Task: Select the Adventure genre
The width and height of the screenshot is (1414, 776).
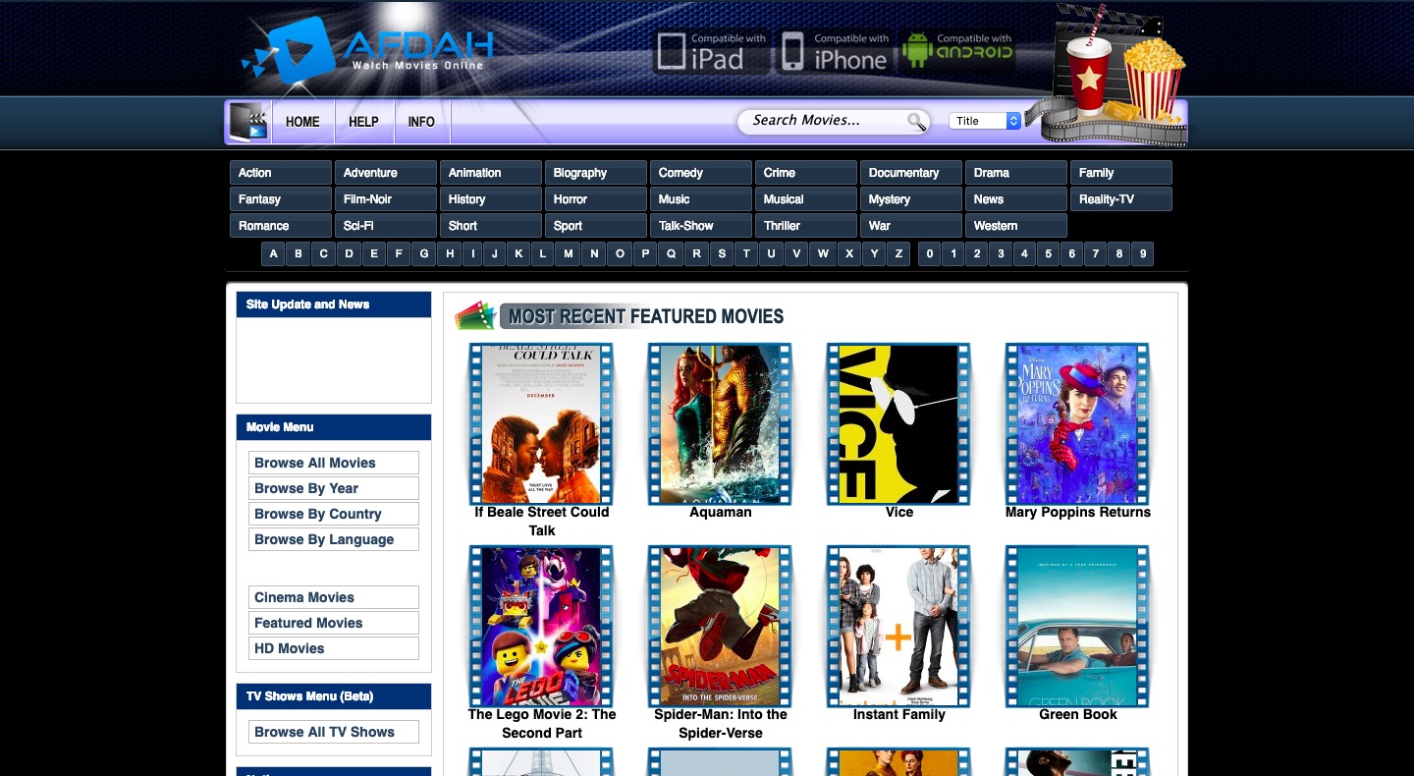Action: coord(386,173)
